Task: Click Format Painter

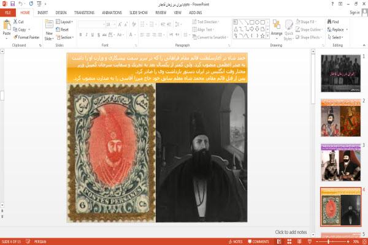Action: click(26, 37)
